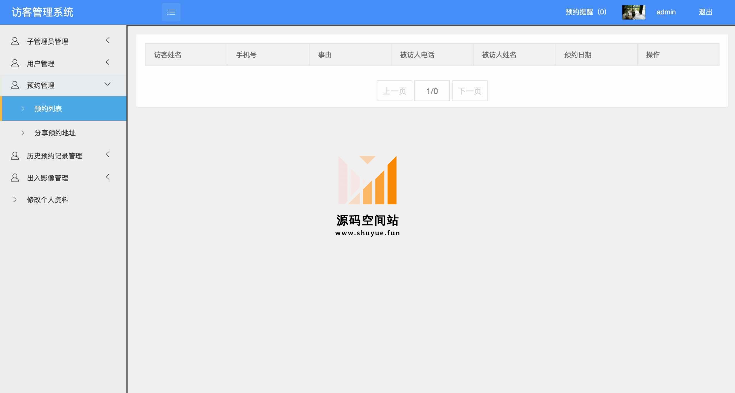The image size is (735, 393).
Task: Open the 子管理员管理 menu
Action: click(63, 41)
